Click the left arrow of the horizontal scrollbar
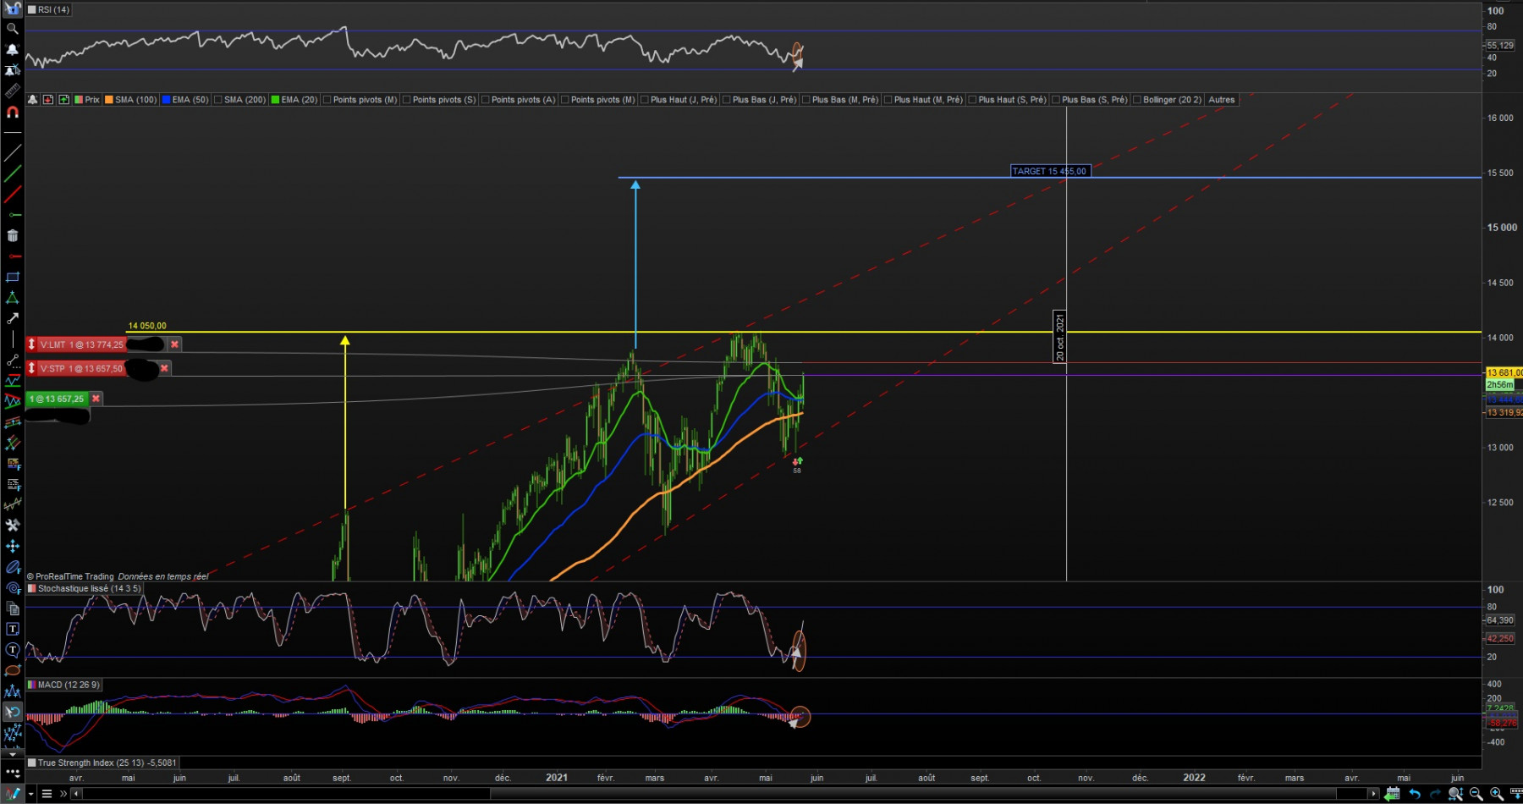The height and width of the screenshot is (804, 1523). coord(76,794)
